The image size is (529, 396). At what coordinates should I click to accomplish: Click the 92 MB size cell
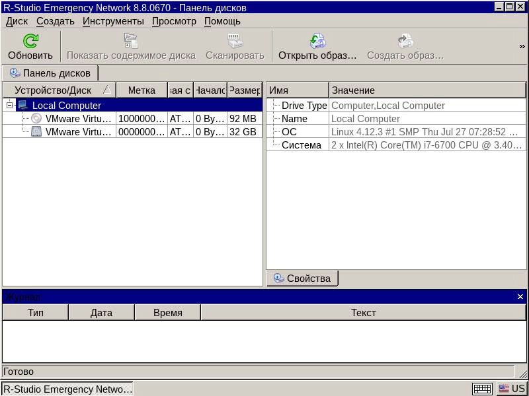[x=245, y=119]
